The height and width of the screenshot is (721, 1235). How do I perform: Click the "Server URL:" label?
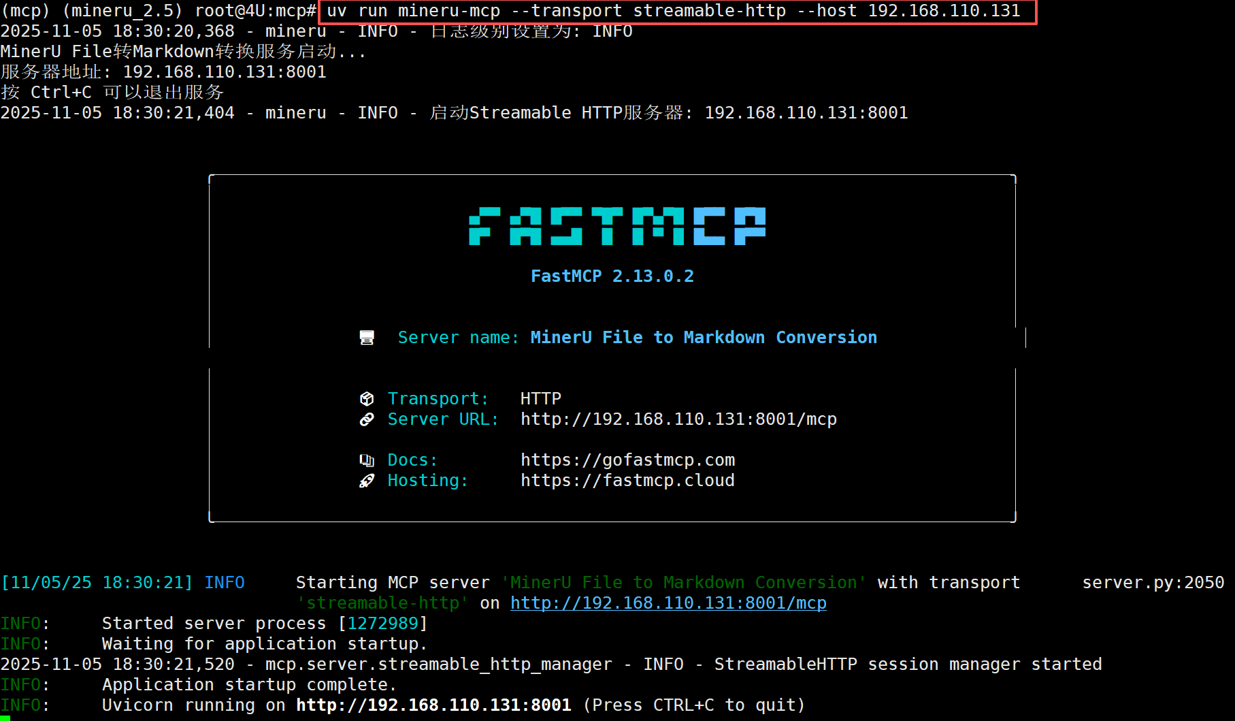[x=443, y=419]
